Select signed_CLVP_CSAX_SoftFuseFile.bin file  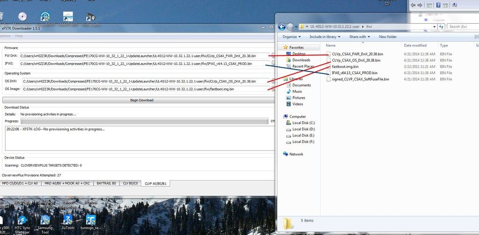pyautogui.click(x=360, y=79)
